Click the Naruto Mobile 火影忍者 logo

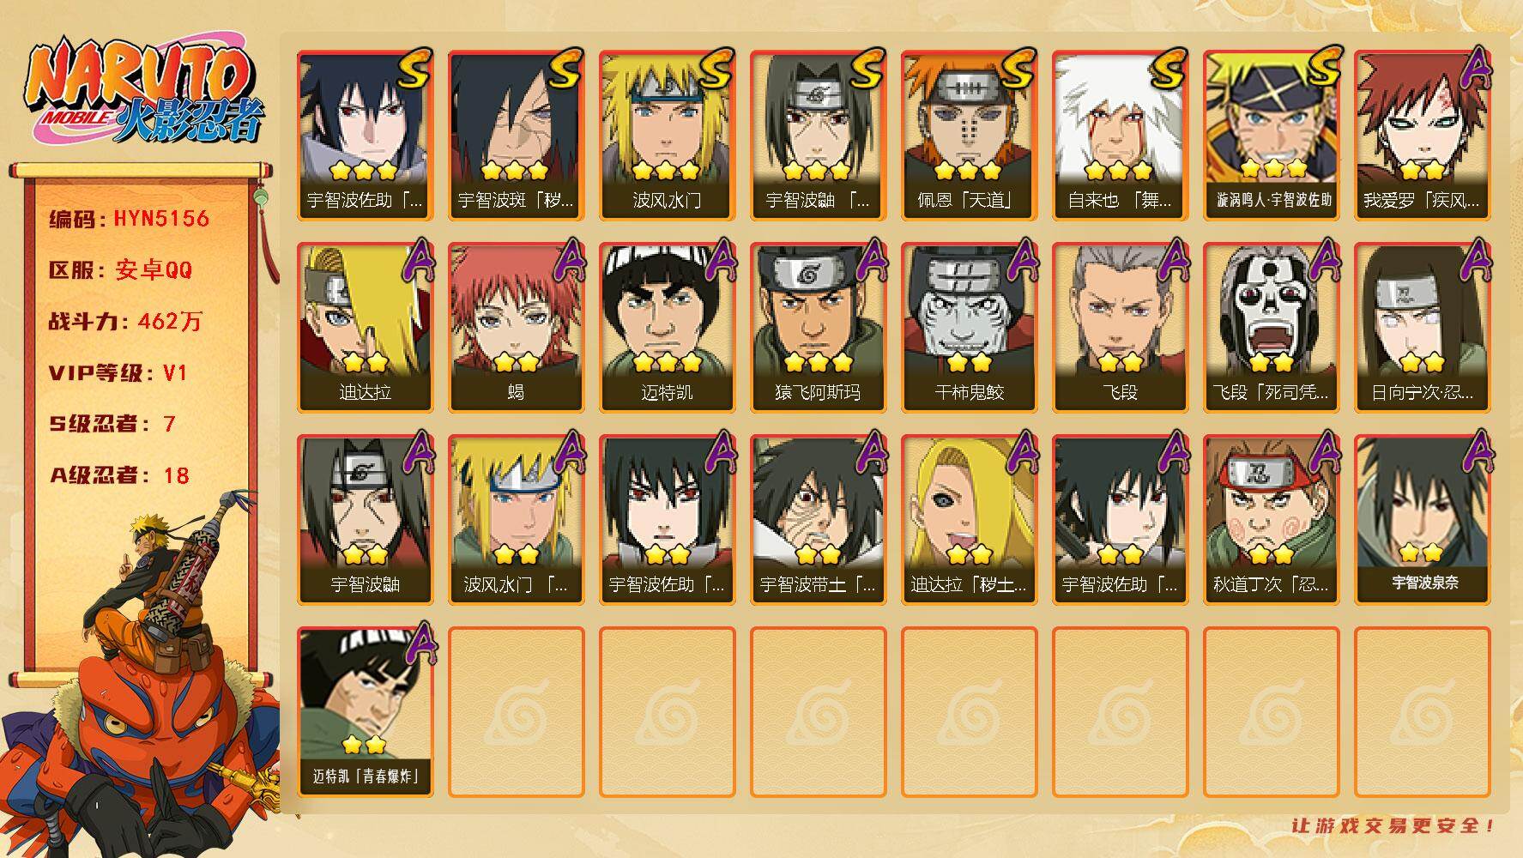143,92
